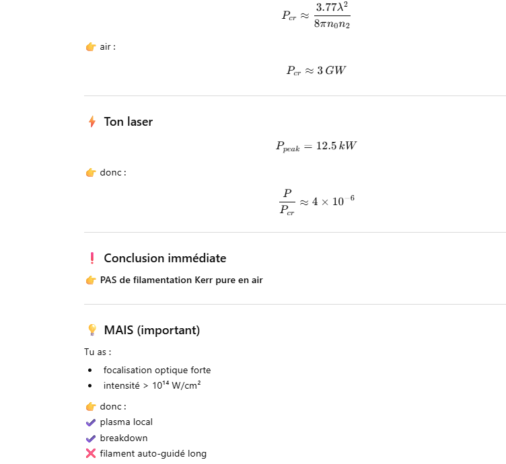Screen dimensions: 506x464
Task: Click the critical power formula with 3.77λ²
Action: (316, 16)
